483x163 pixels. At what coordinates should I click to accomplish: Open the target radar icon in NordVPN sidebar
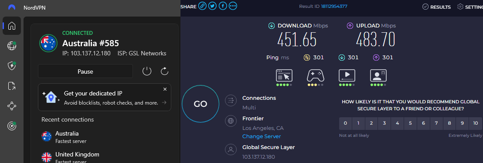coord(12,126)
